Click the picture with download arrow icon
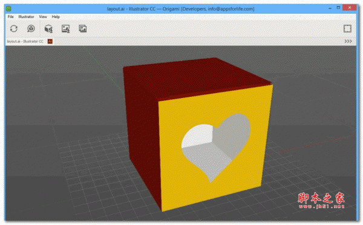This screenshot has width=363, height=225. (66, 28)
